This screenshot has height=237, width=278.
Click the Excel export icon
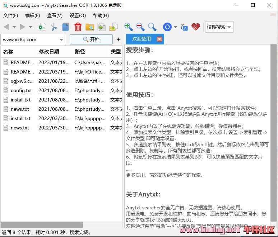(42, 27)
